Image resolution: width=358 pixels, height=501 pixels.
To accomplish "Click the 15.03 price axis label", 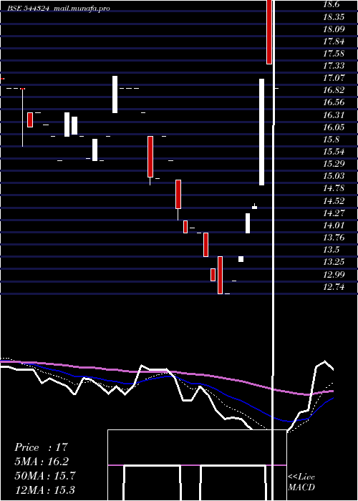I will (x=334, y=176).
